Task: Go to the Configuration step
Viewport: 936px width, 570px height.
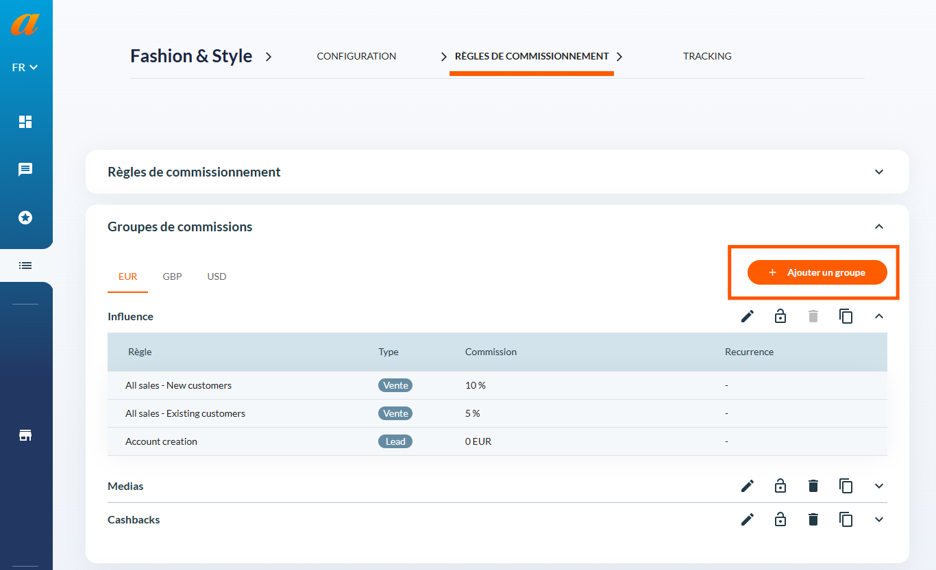Action: tap(356, 56)
